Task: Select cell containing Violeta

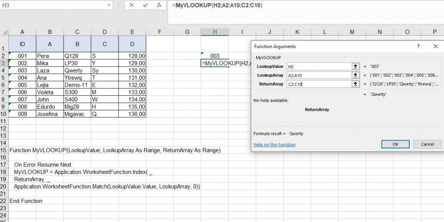Action: coord(50,92)
